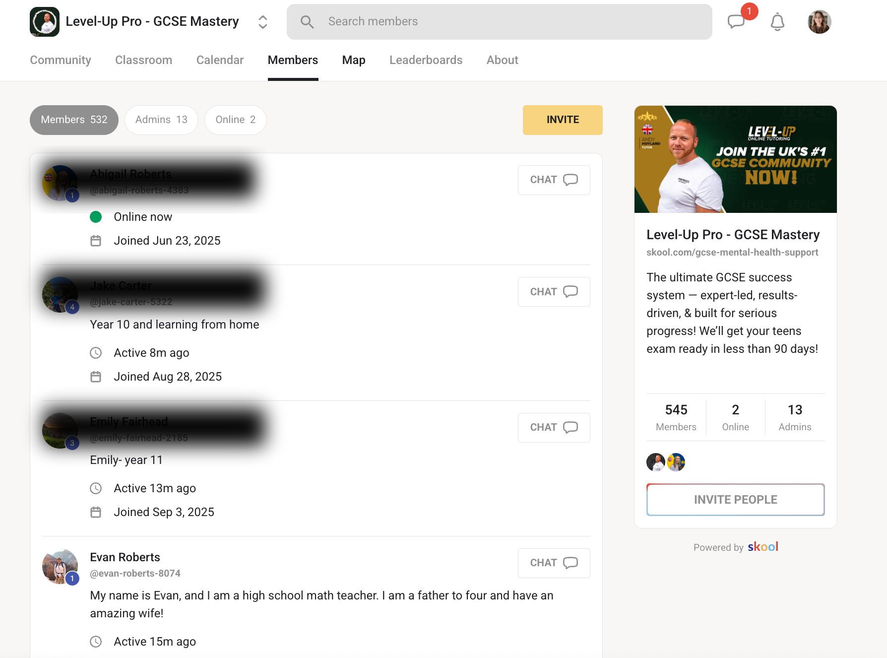Click the Level-Up Pro community logo

[45, 22]
